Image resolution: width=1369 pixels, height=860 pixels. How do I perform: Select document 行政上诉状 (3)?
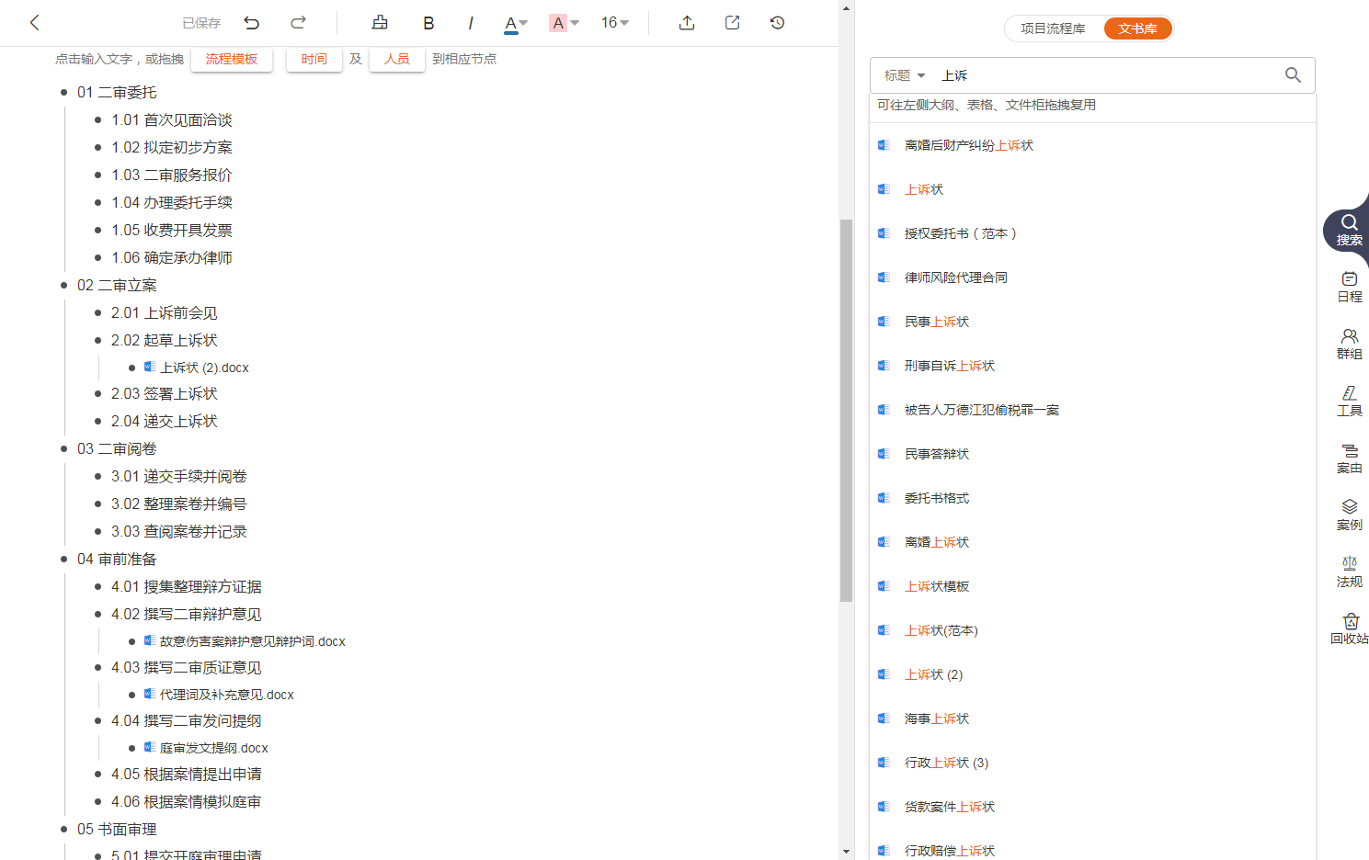pyautogui.click(x=947, y=763)
